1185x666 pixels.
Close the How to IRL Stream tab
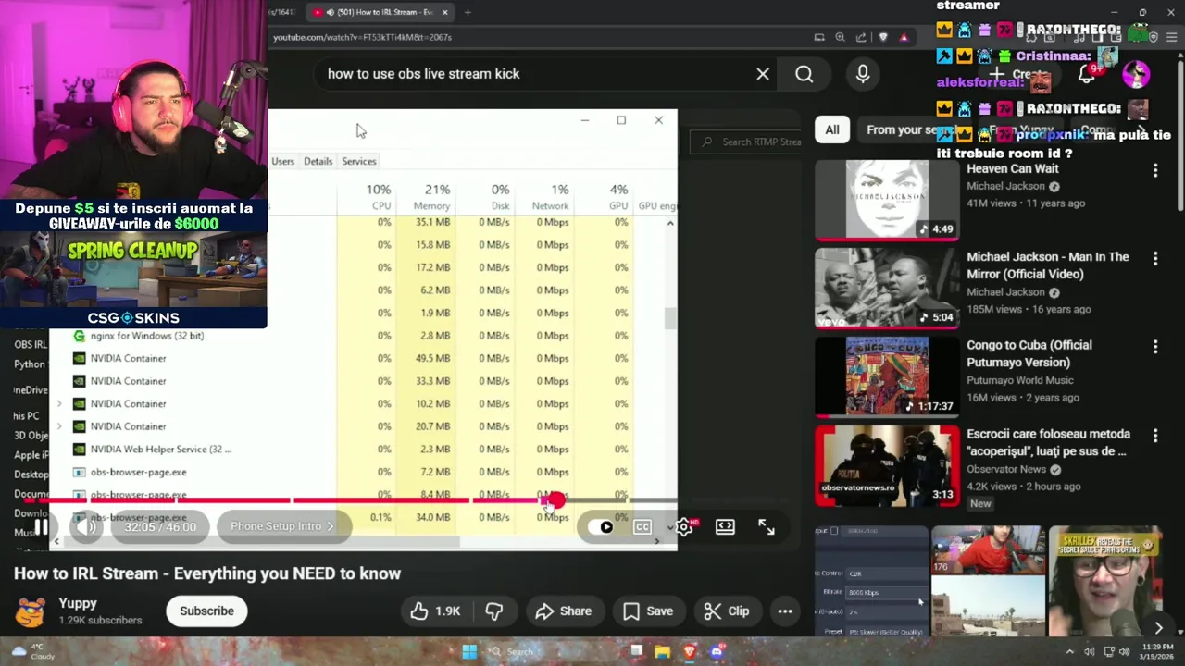(x=445, y=12)
